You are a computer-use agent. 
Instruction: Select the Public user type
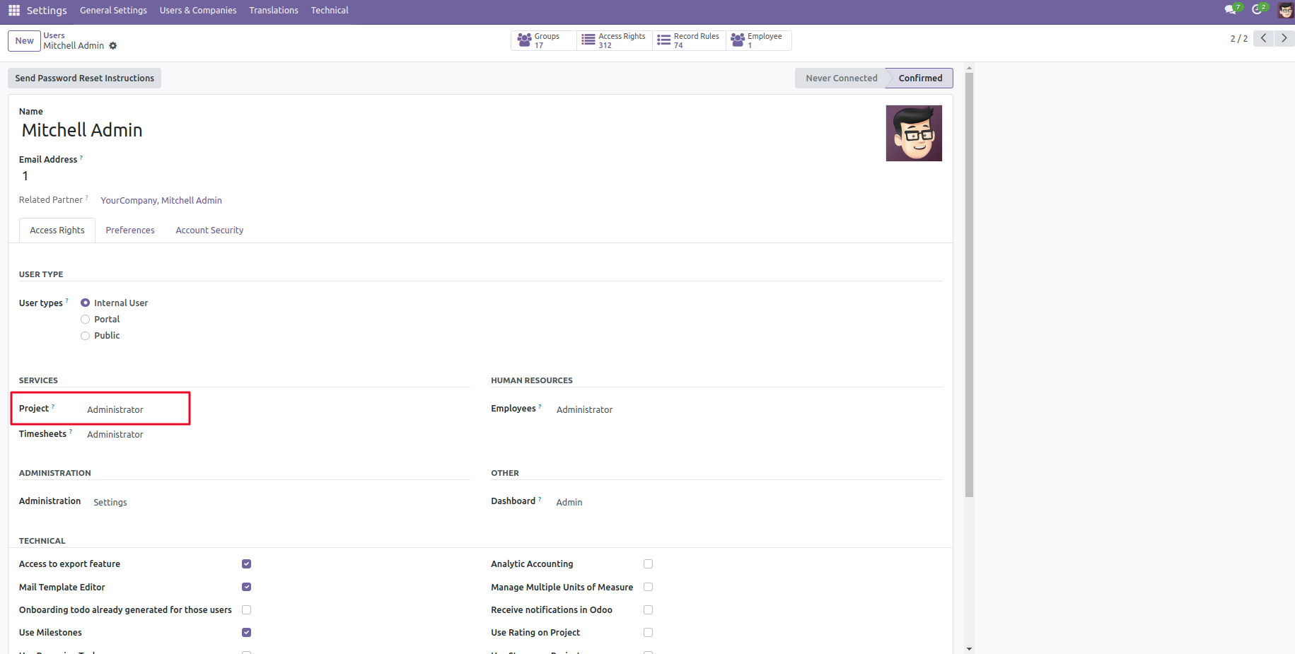click(86, 336)
